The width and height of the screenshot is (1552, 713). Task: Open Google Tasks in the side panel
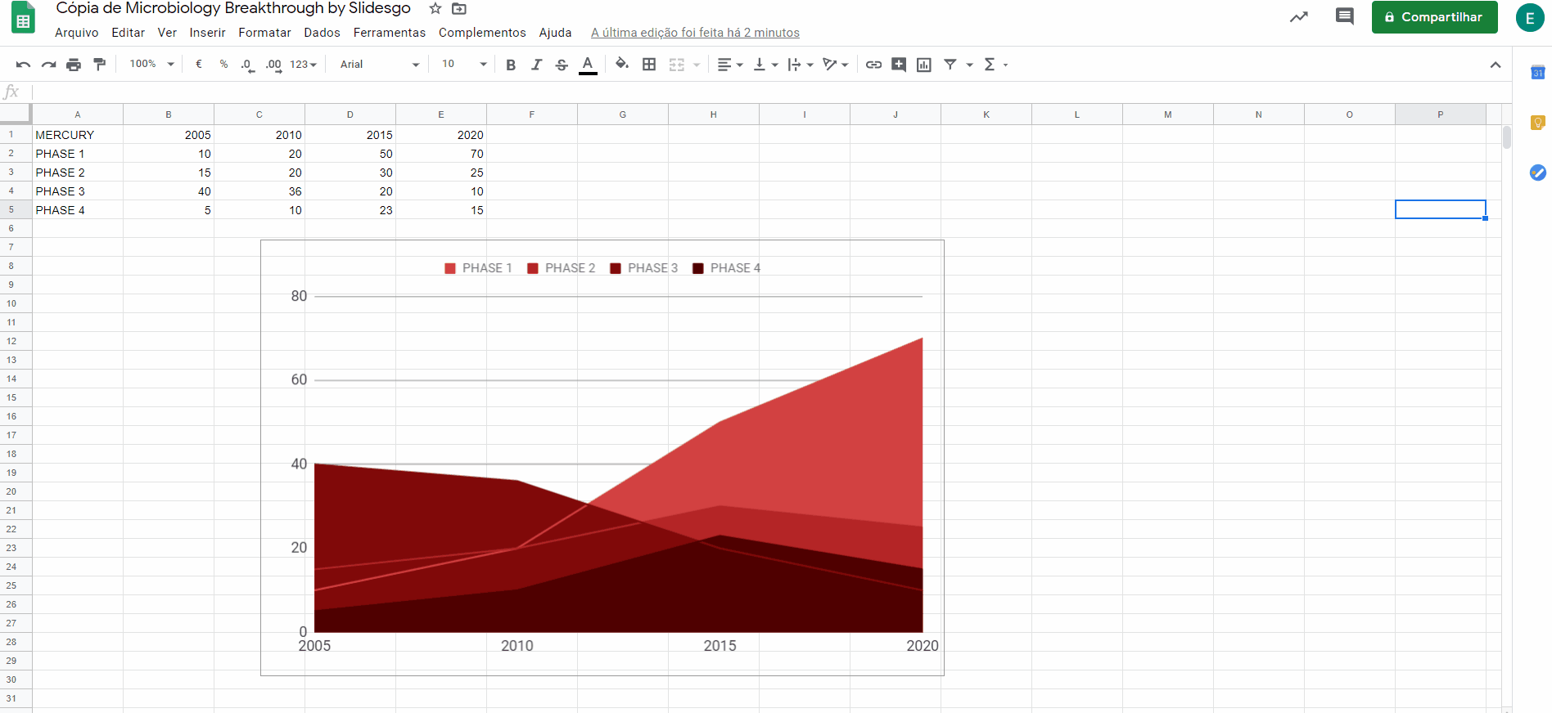pyautogui.click(x=1537, y=173)
